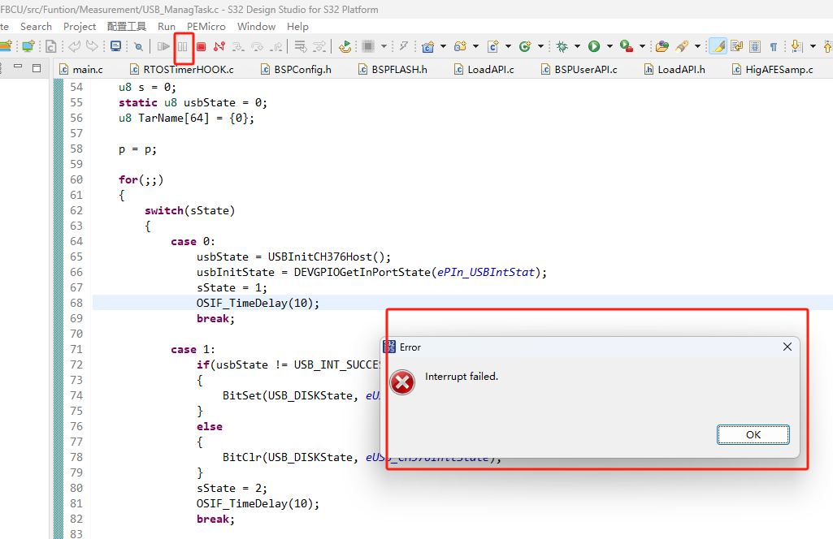Viewport: 833px width, 539px height.
Task: Open the Project menu
Action: tap(79, 26)
